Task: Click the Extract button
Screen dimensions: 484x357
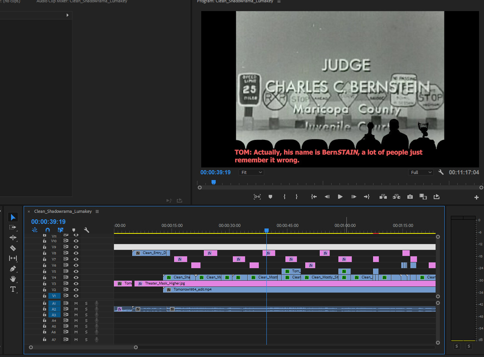Action: [x=396, y=197]
